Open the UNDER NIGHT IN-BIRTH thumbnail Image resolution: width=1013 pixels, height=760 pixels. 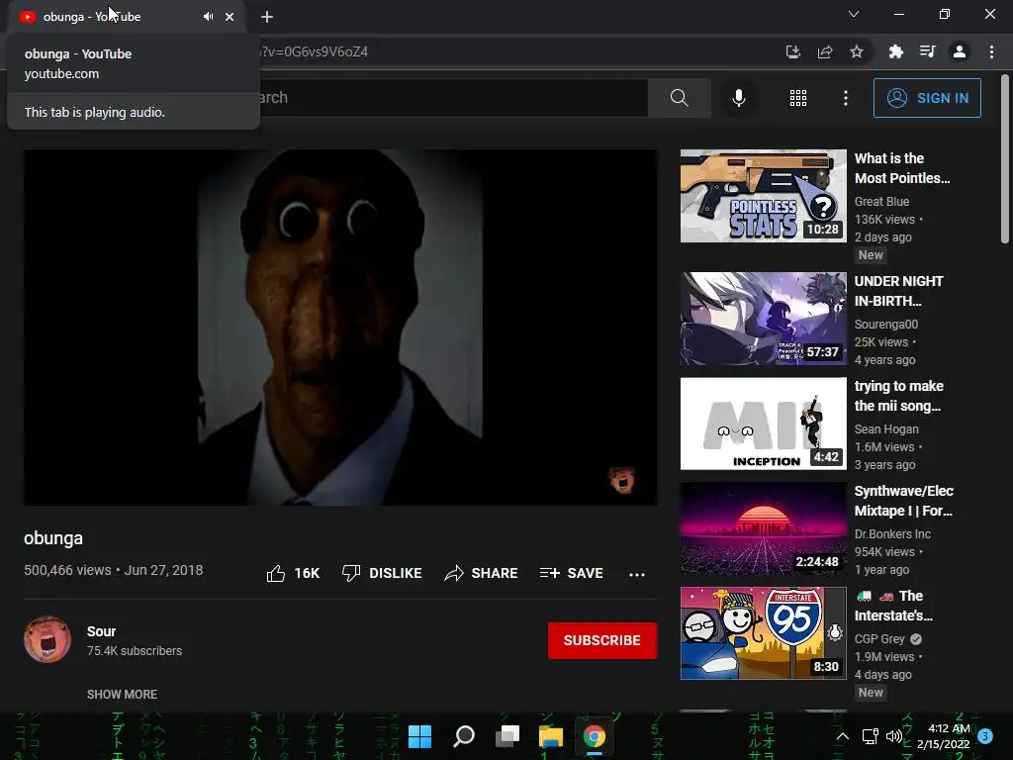[763, 319]
